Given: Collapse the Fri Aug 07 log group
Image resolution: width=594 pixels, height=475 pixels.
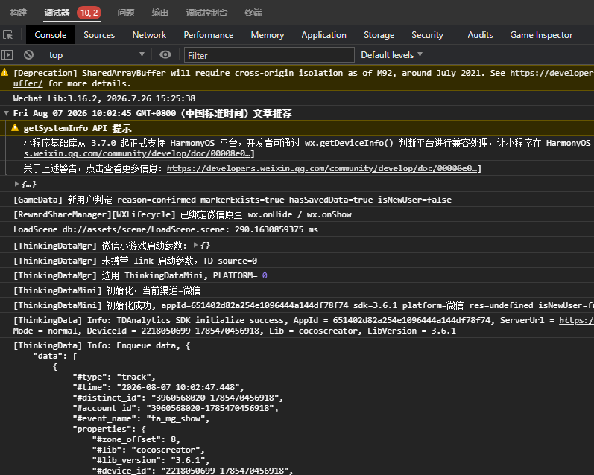Looking at the screenshot, I should click(6, 112).
